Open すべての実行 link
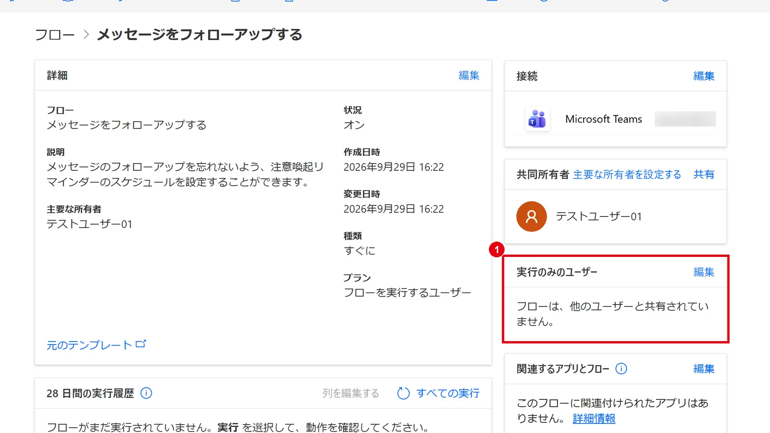The height and width of the screenshot is (433, 770). point(448,394)
